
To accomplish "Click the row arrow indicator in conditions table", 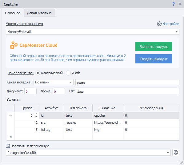I will 10,115.
